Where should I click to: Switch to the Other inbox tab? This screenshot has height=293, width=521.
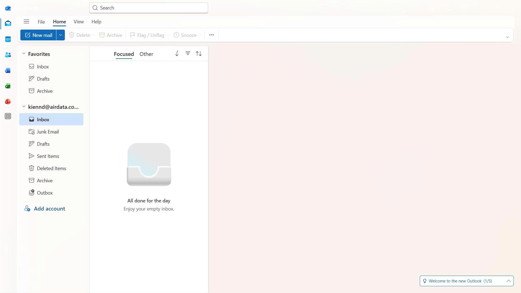pyautogui.click(x=146, y=54)
